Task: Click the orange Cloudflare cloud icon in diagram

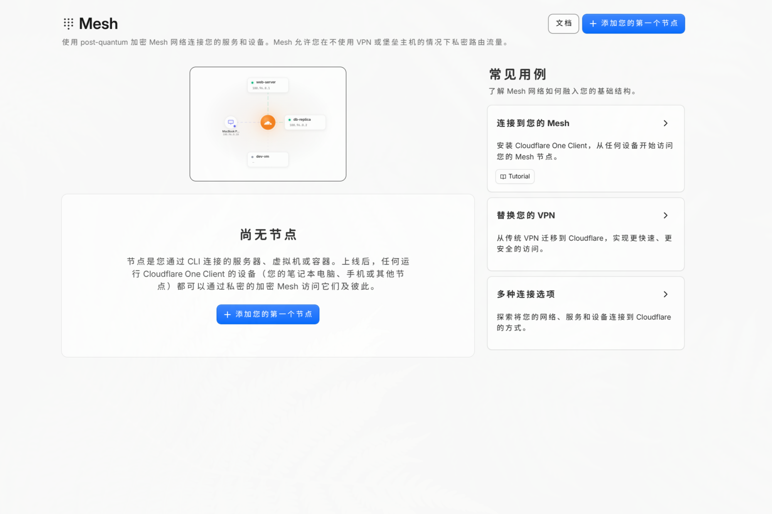Action: tap(268, 122)
